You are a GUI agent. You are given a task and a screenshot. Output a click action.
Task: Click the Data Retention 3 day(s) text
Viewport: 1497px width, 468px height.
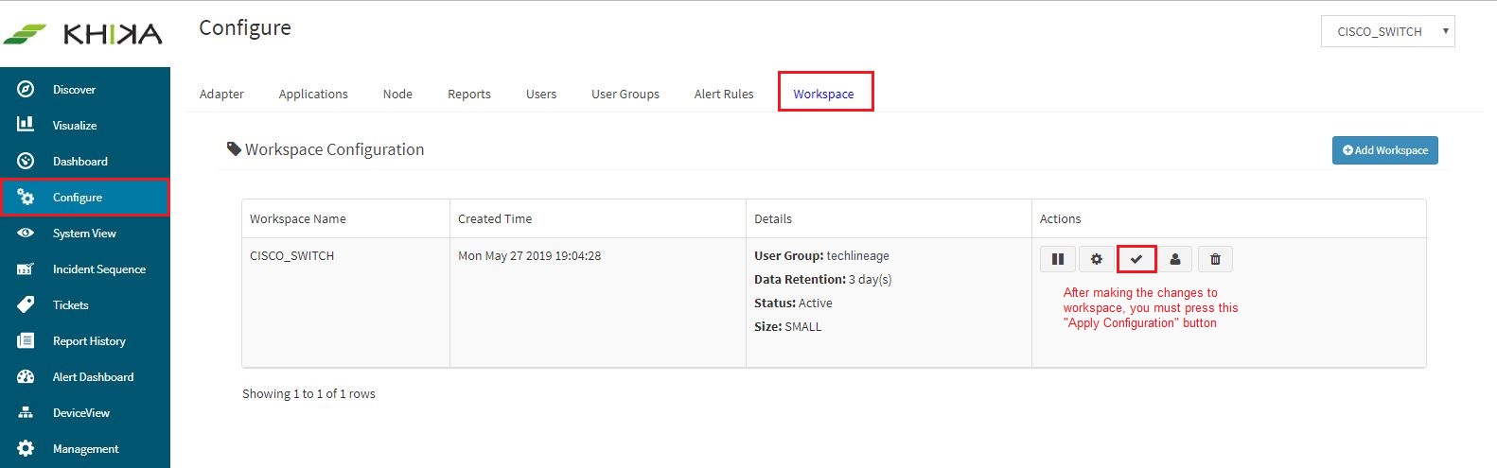point(822,280)
